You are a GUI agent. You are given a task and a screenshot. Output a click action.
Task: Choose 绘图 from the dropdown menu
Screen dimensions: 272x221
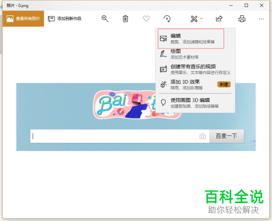(195, 54)
